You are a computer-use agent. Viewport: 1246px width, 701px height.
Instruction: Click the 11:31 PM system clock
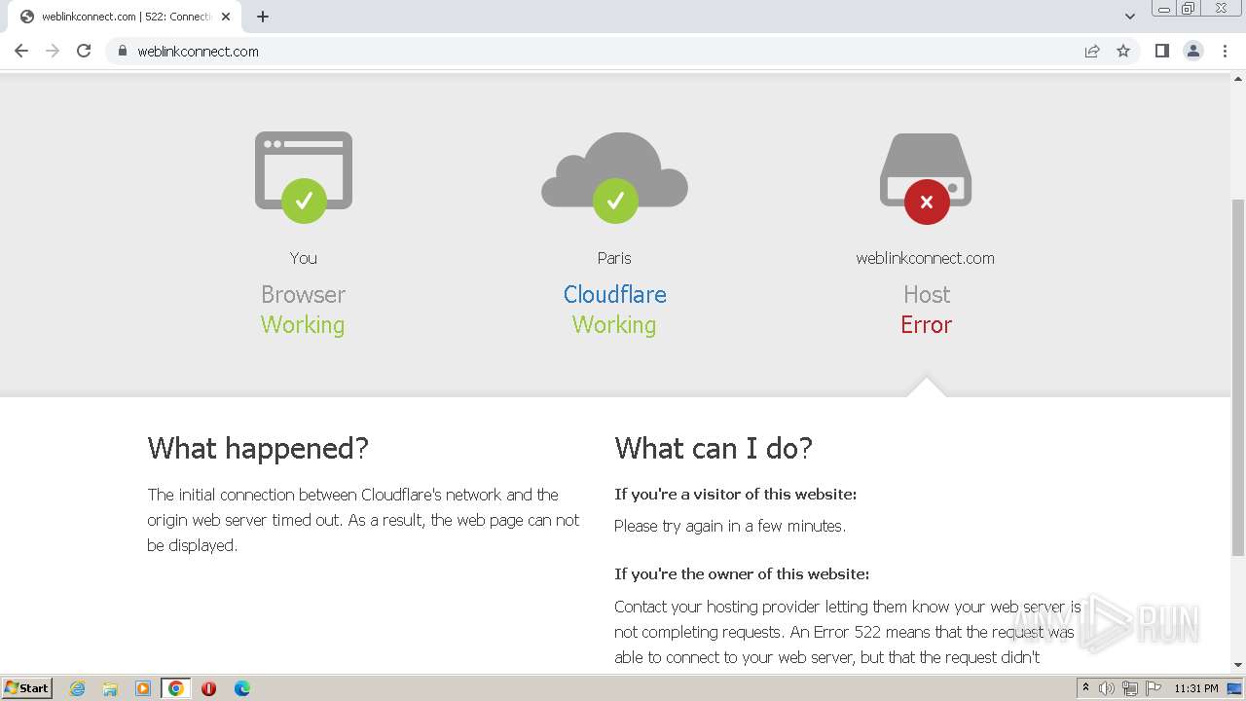(x=1196, y=688)
